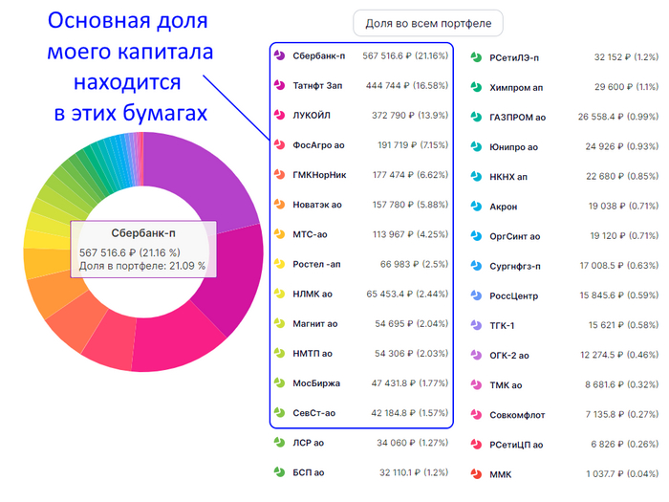Click the value '1 037.7 ₽ (0.04%)'
This screenshot has width=669, height=502.
click(x=622, y=474)
